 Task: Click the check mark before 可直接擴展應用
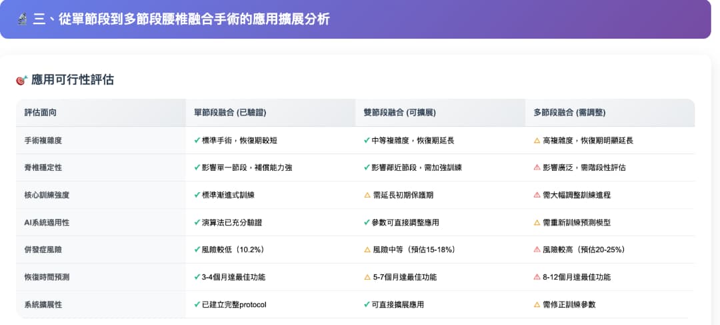point(367,304)
